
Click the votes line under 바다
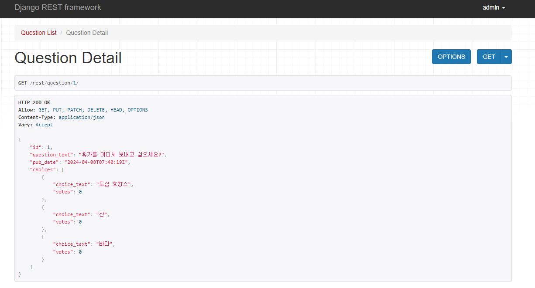(67, 252)
